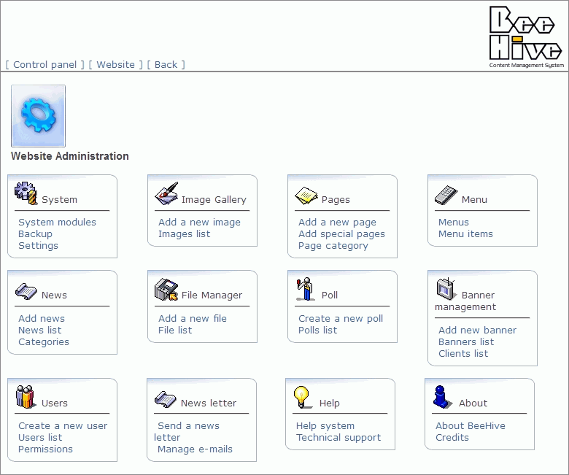The height and width of the screenshot is (475, 569).
Task: Click the Banner management TV icon
Action: [446, 290]
